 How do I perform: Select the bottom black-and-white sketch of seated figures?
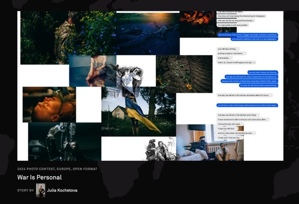click(x=159, y=150)
